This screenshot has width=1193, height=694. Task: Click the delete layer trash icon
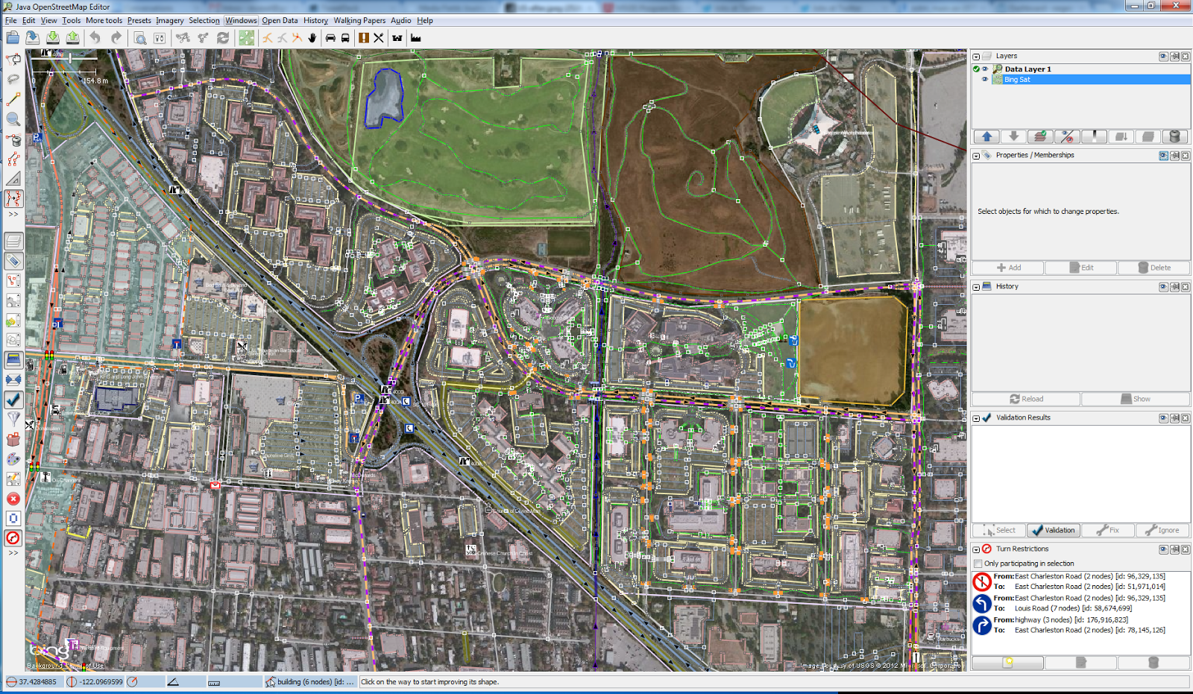[1175, 136]
